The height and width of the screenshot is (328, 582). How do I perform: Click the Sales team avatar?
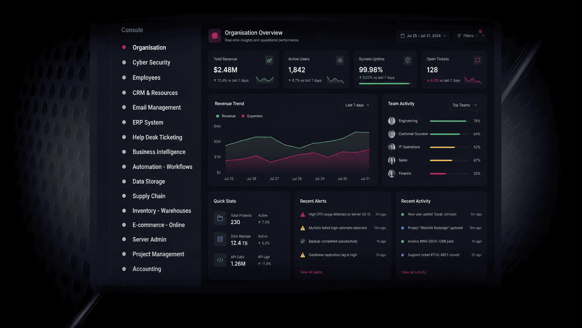(x=392, y=160)
